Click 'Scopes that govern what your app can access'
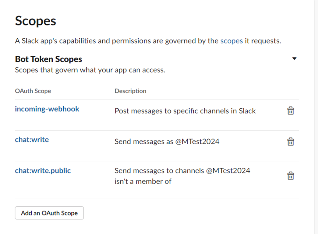Screen dimensions: 318x234 coord(90,70)
